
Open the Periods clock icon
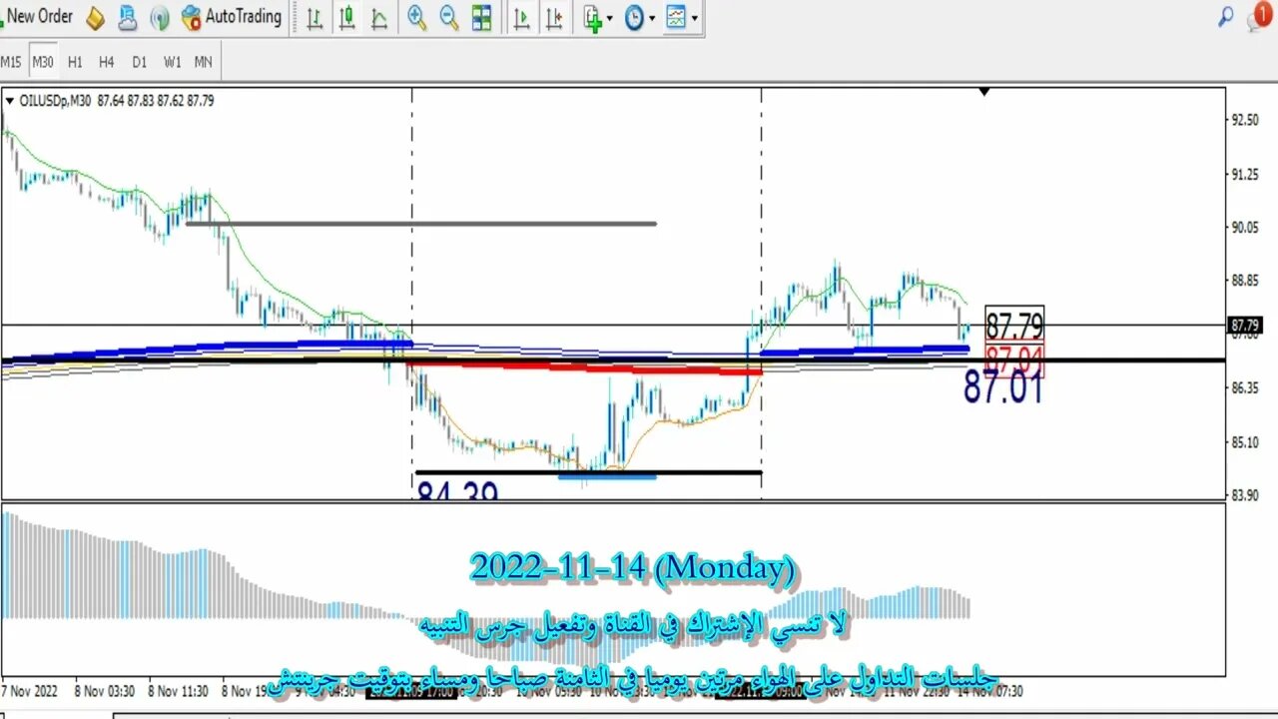tap(635, 17)
